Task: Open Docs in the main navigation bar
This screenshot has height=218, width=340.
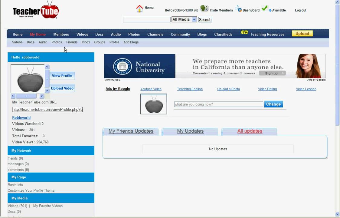Action: click(99, 34)
